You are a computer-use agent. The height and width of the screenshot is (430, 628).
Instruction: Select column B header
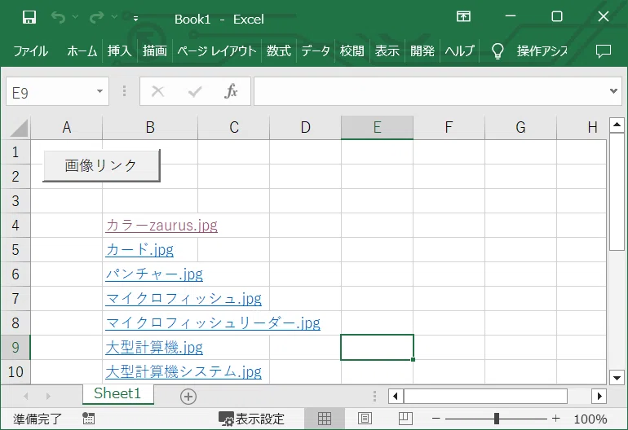pyautogui.click(x=150, y=128)
